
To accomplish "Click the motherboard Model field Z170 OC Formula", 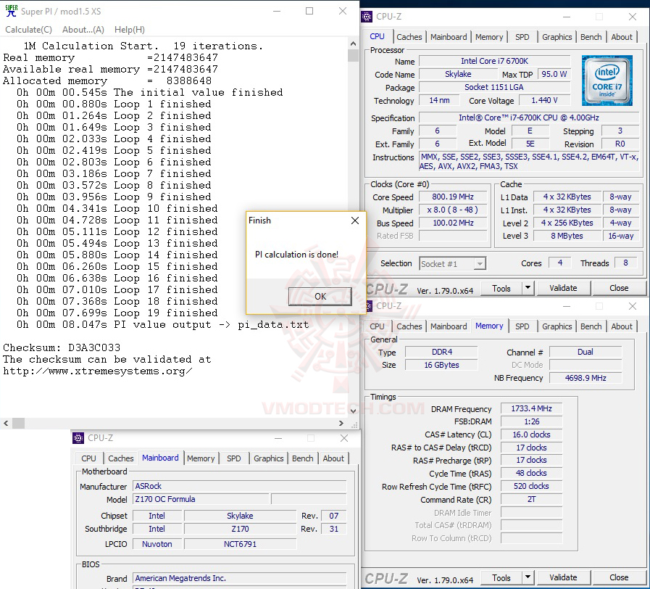I will (x=201, y=499).
